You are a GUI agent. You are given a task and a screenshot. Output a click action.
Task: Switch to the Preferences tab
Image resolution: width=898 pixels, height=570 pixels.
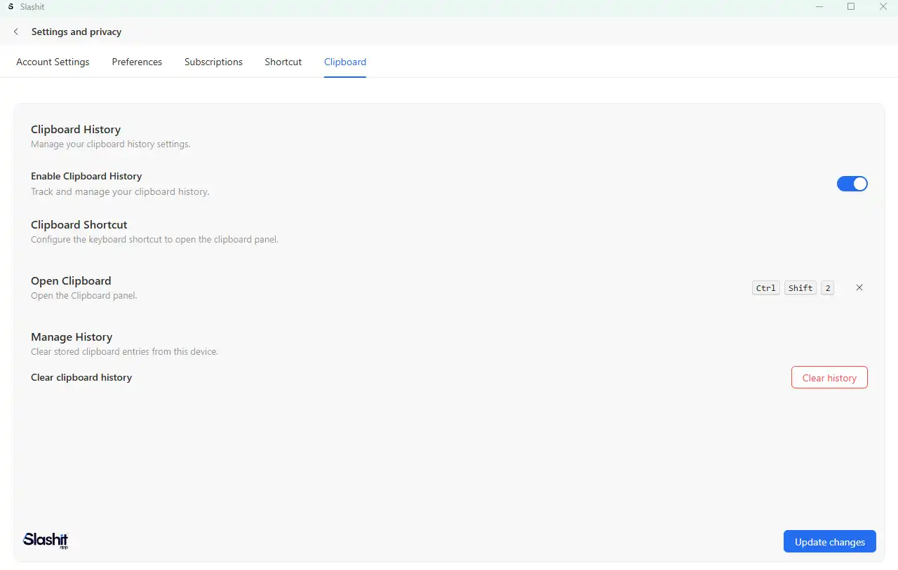pos(137,62)
